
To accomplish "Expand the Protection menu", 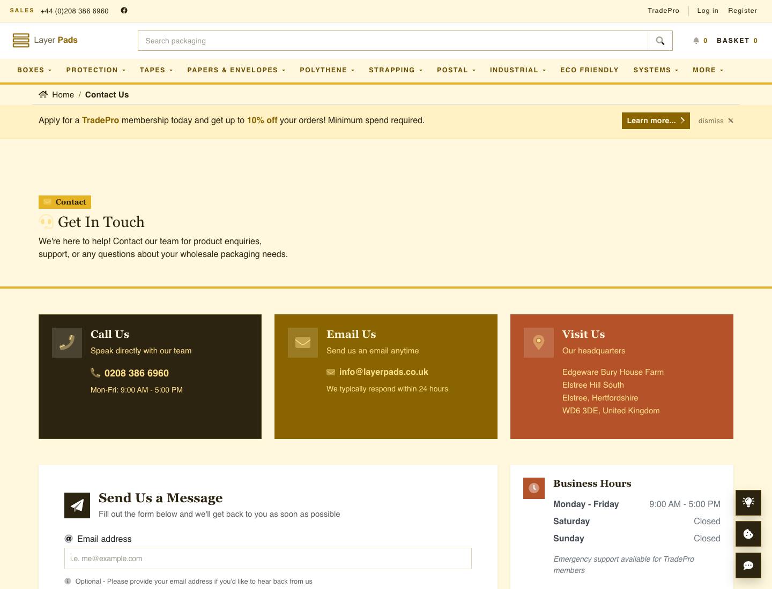I will pos(96,70).
